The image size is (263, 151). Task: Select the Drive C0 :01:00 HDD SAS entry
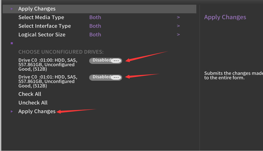pyautogui.click(x=48, y=65)
